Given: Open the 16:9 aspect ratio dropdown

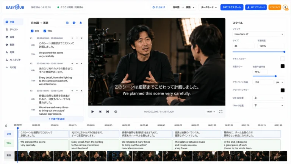Looking at the screenshot, I should tap(211, 112).
